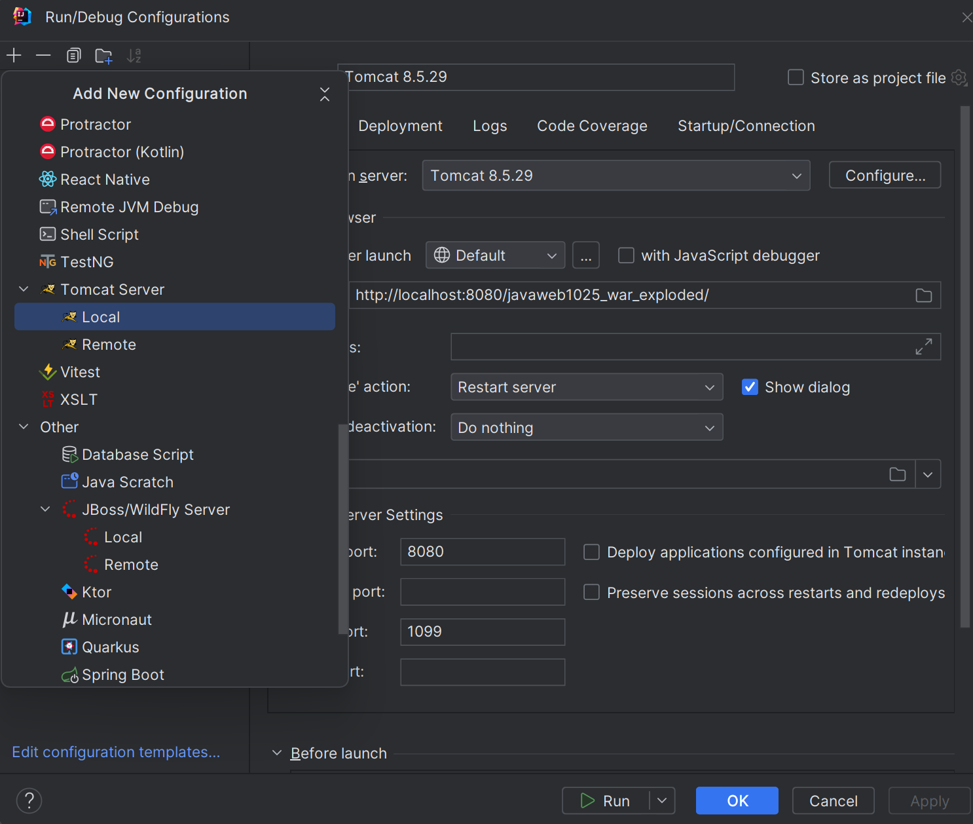The image size is (973, 824).
Task: Select the Shell Script configuration type
Action: [x=175, y=234]
